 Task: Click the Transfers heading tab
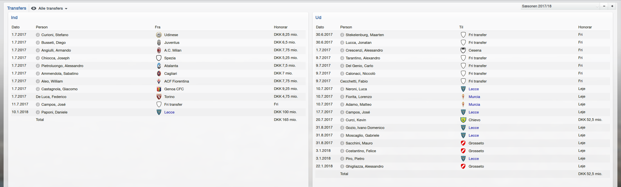(x=16, y=8)
